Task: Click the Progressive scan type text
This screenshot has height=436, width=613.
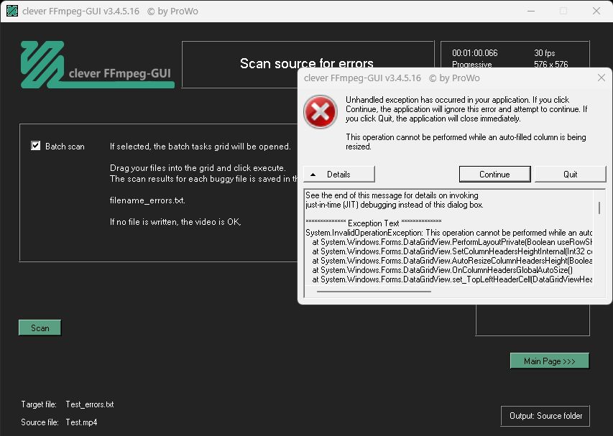Action: 472,65
